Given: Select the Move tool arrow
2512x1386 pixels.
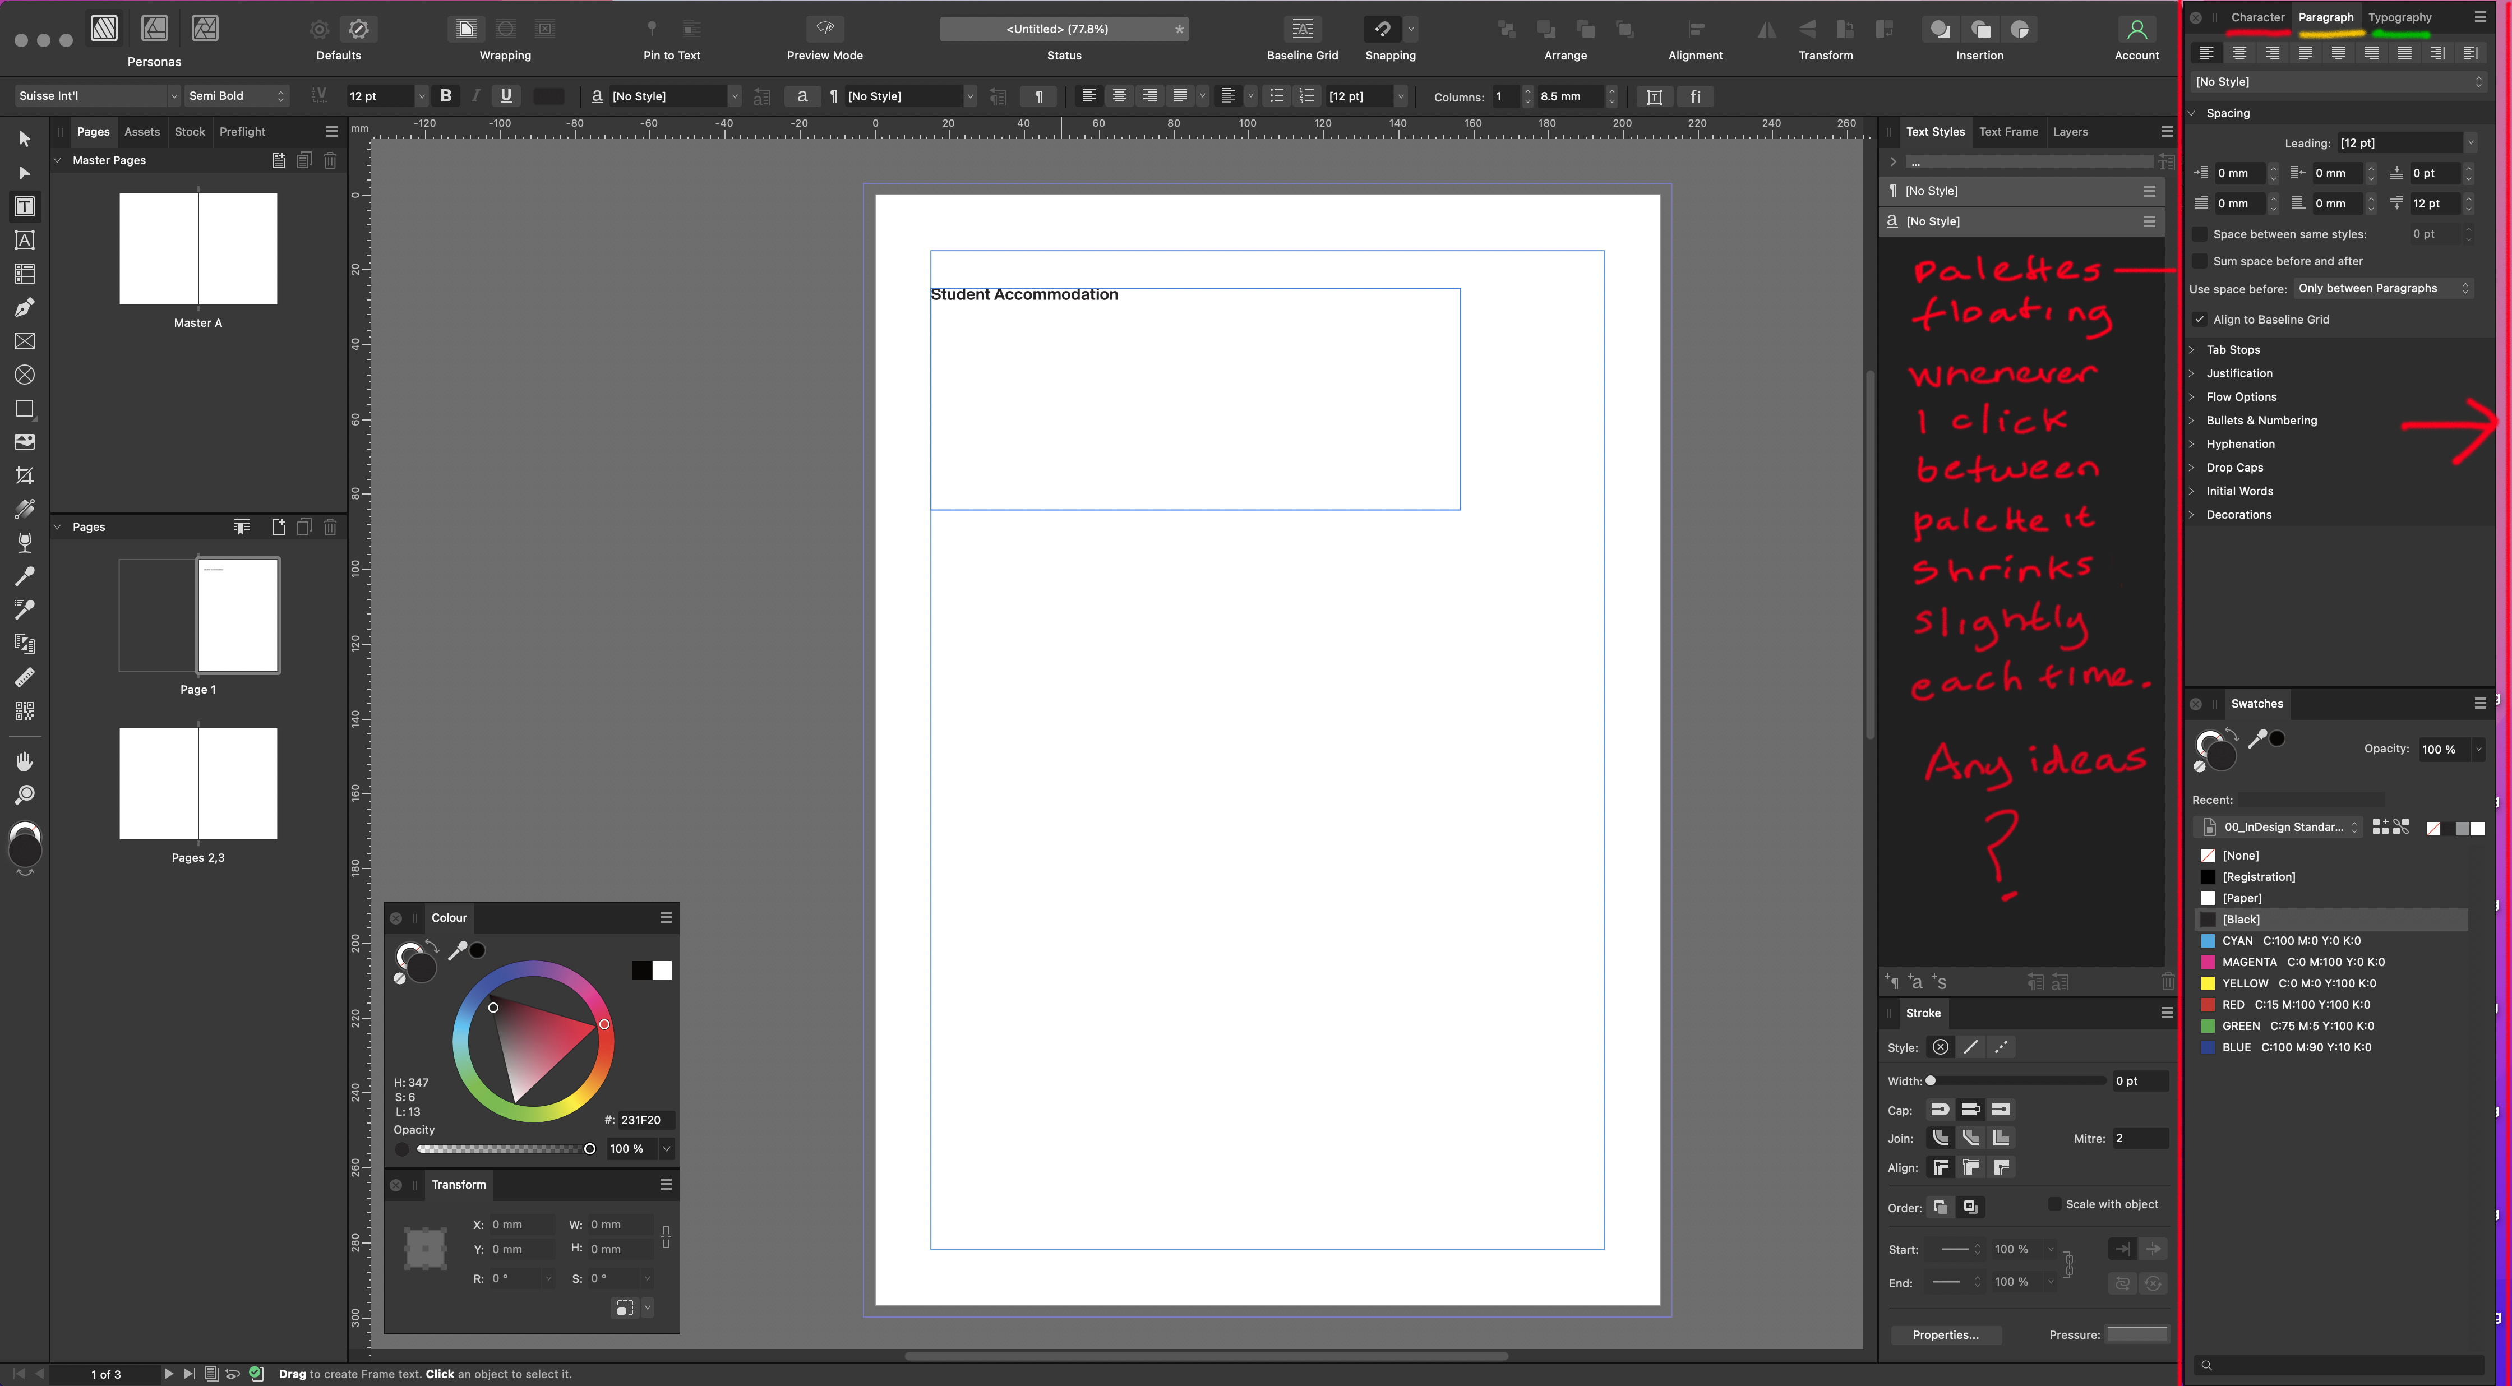Looking at the screenshot, I should (24, 138).
